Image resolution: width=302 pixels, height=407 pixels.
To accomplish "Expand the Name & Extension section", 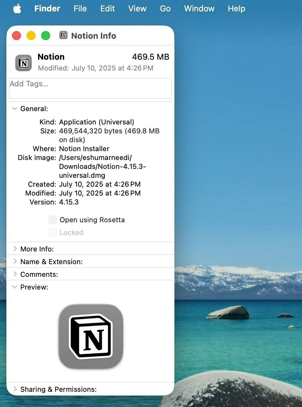I will (15, 261).
